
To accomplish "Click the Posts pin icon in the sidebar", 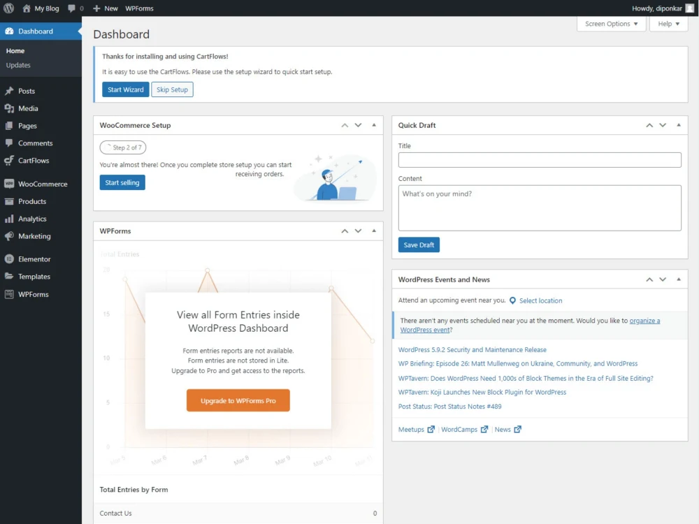I will (9, 91).
